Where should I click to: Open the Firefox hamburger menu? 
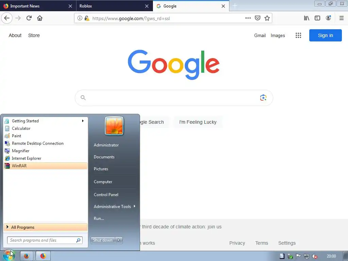(342, 18)
